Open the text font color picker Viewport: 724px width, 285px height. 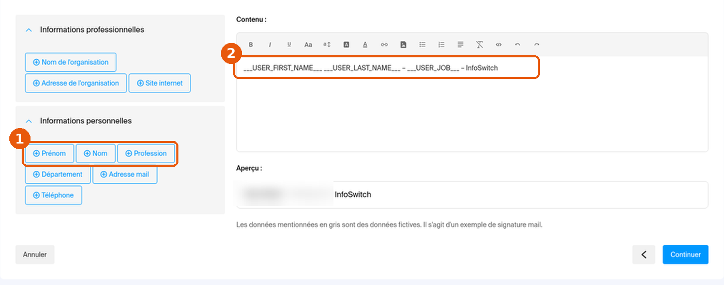point(365,45)
